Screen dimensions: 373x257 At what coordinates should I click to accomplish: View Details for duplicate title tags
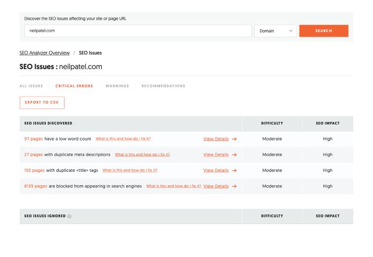tap(216, 171)
